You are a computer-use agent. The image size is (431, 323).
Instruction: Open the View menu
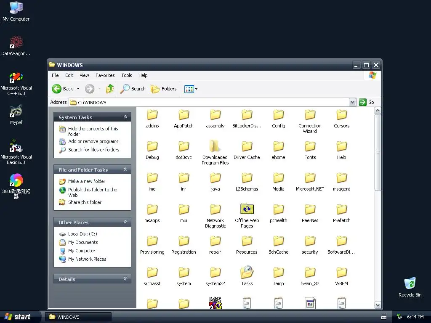pyautogui.click(x=84, y=75)
